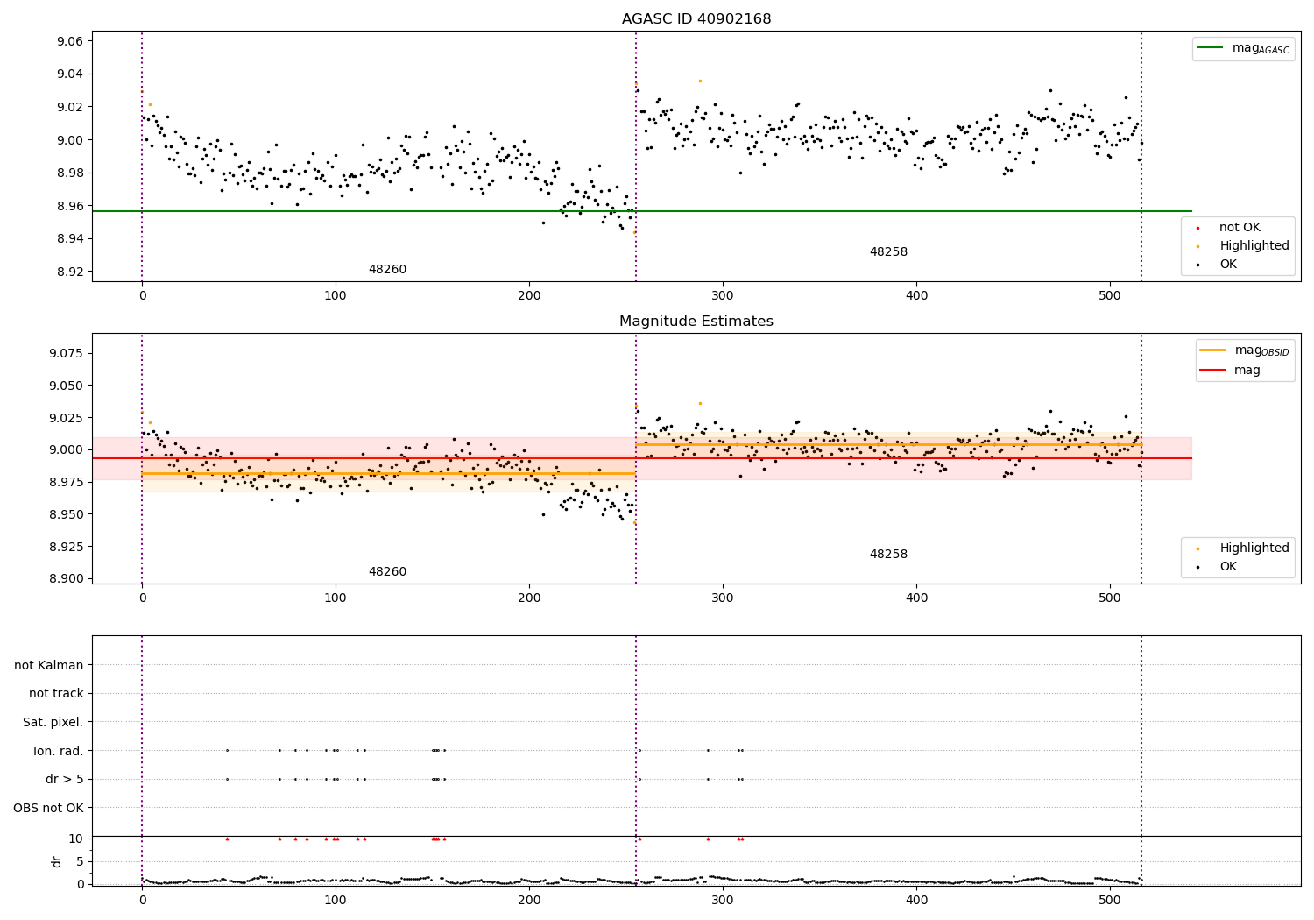
Task: Click the '8.96' y-axis tick in the top plot
Action: (x=69, y=206)
